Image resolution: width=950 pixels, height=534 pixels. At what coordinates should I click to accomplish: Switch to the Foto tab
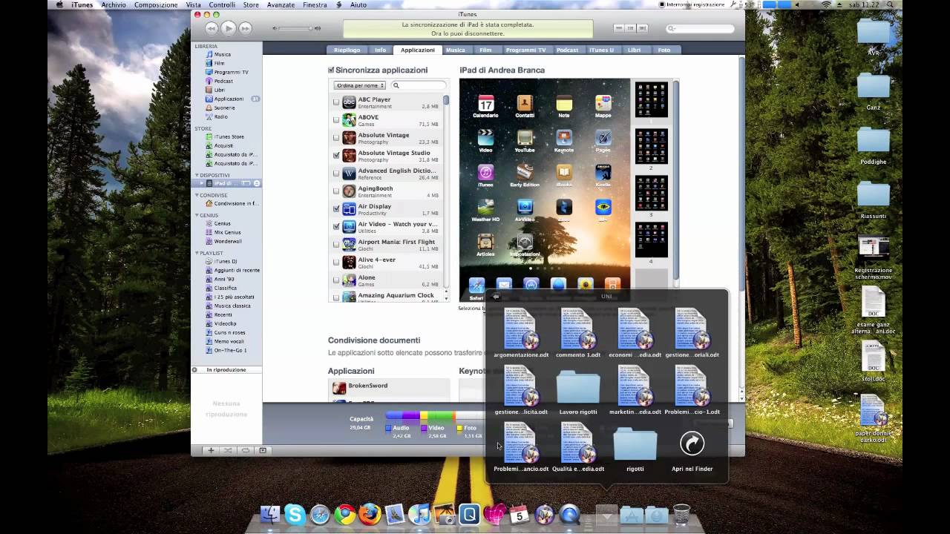[664, 50]
